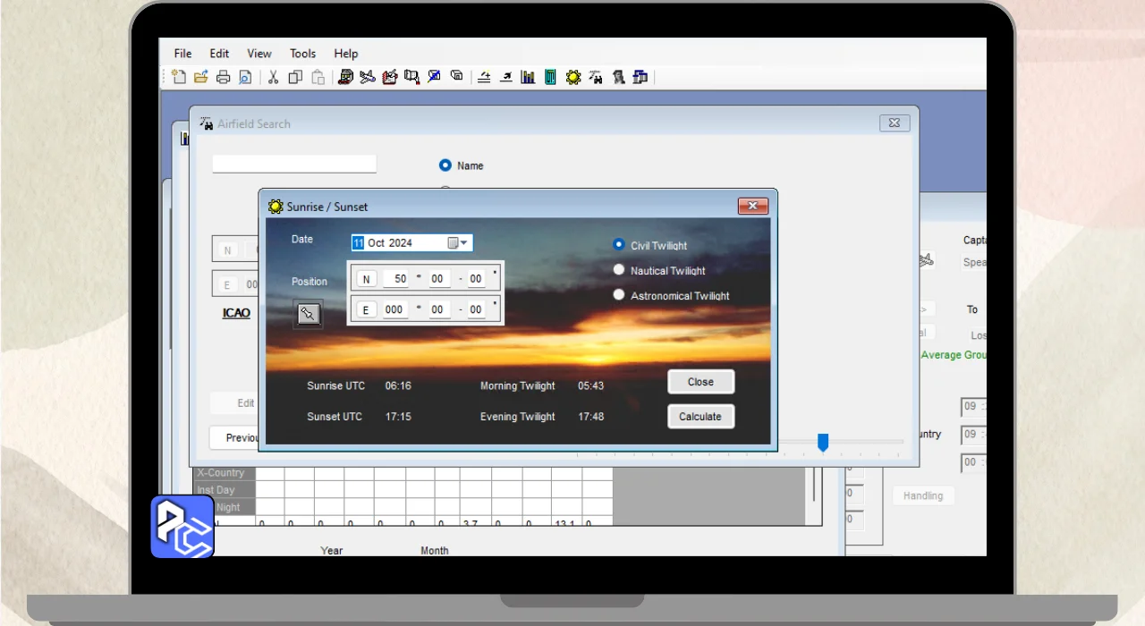This screenshot has width=1145, height=626.
Task: Click the airplane icon in toolbar
Action: tap(368, 77)
